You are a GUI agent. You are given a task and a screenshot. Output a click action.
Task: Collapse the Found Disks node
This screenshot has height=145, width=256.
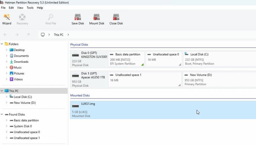click(2, 114)
